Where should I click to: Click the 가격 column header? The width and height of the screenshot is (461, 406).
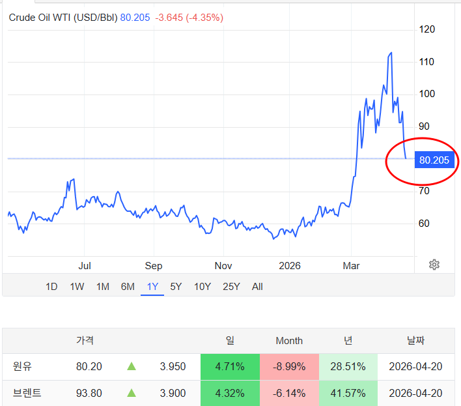(85, 340)
